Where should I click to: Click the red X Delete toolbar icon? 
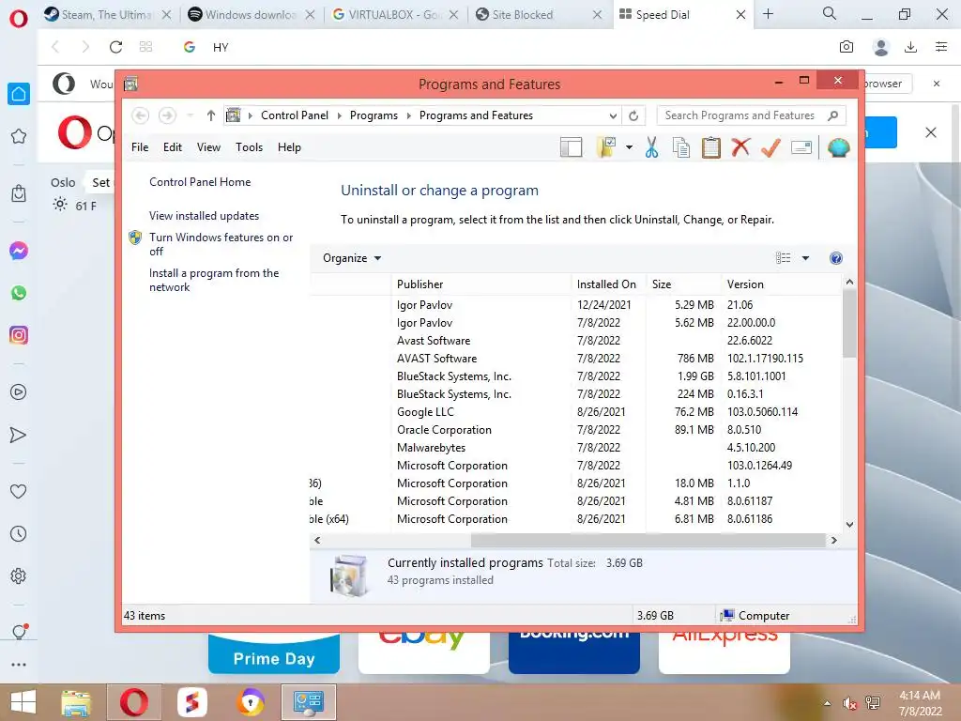pos(740,147)
